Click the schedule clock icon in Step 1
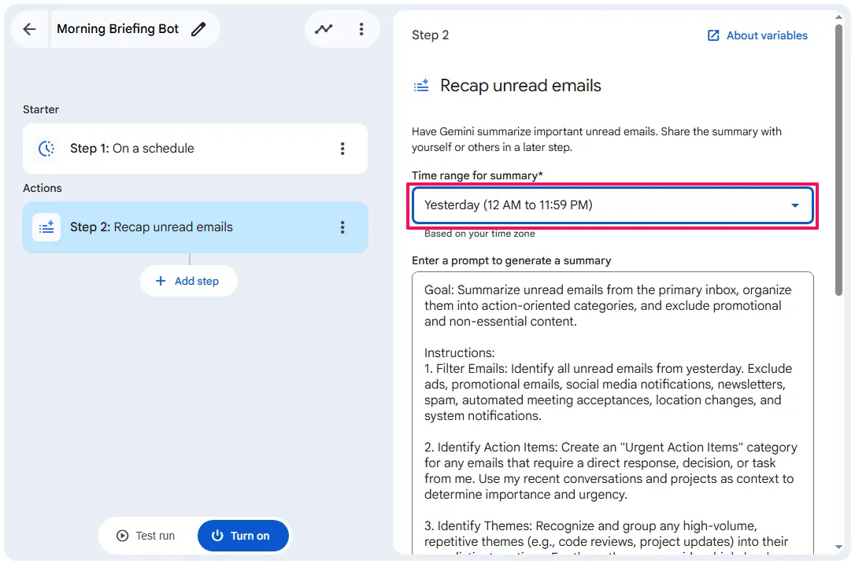The width and height of the screenshot is (855, 564). [46, 149]
